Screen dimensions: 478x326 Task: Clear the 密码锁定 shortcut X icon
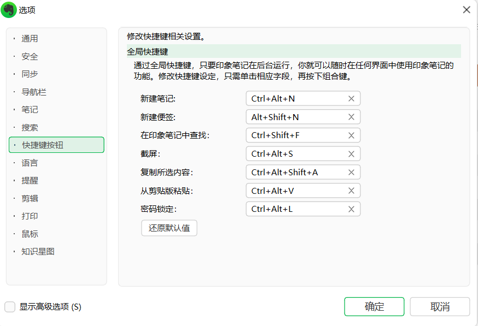pos(351,209)
